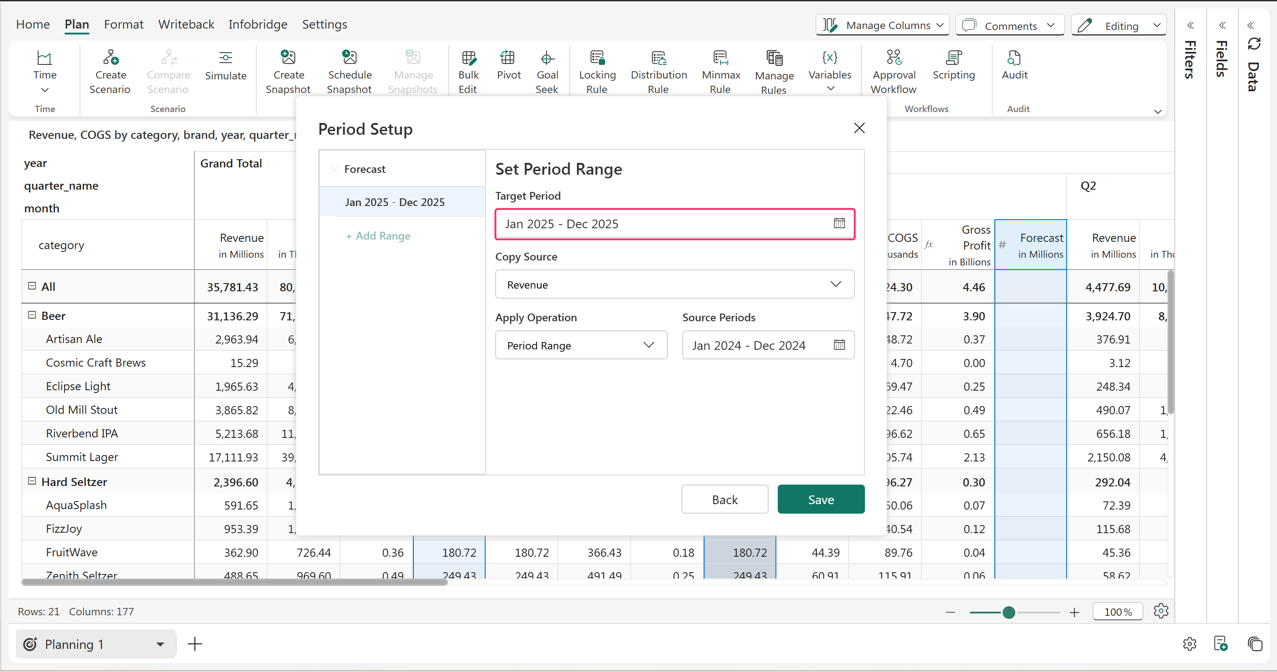Switch to the Writeback tab
Screen dimensions: 1277x672
click(186, 24)
